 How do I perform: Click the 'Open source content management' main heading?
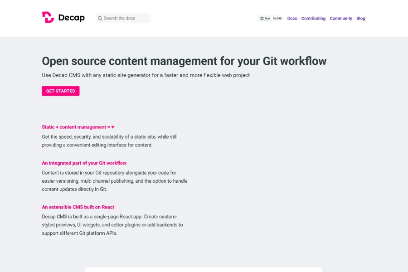point(184,61)
